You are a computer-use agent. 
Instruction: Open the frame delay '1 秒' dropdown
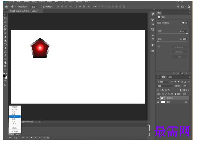pyautogui.click(x=18, y=135)
